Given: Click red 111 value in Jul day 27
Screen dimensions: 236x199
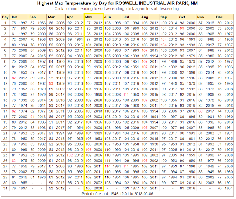Looking at the screenshot, I should (126, 166).
